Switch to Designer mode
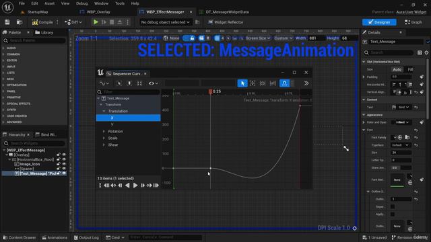Image resolution: width=431 pixels, height=242 pixels. click(379, 22)
